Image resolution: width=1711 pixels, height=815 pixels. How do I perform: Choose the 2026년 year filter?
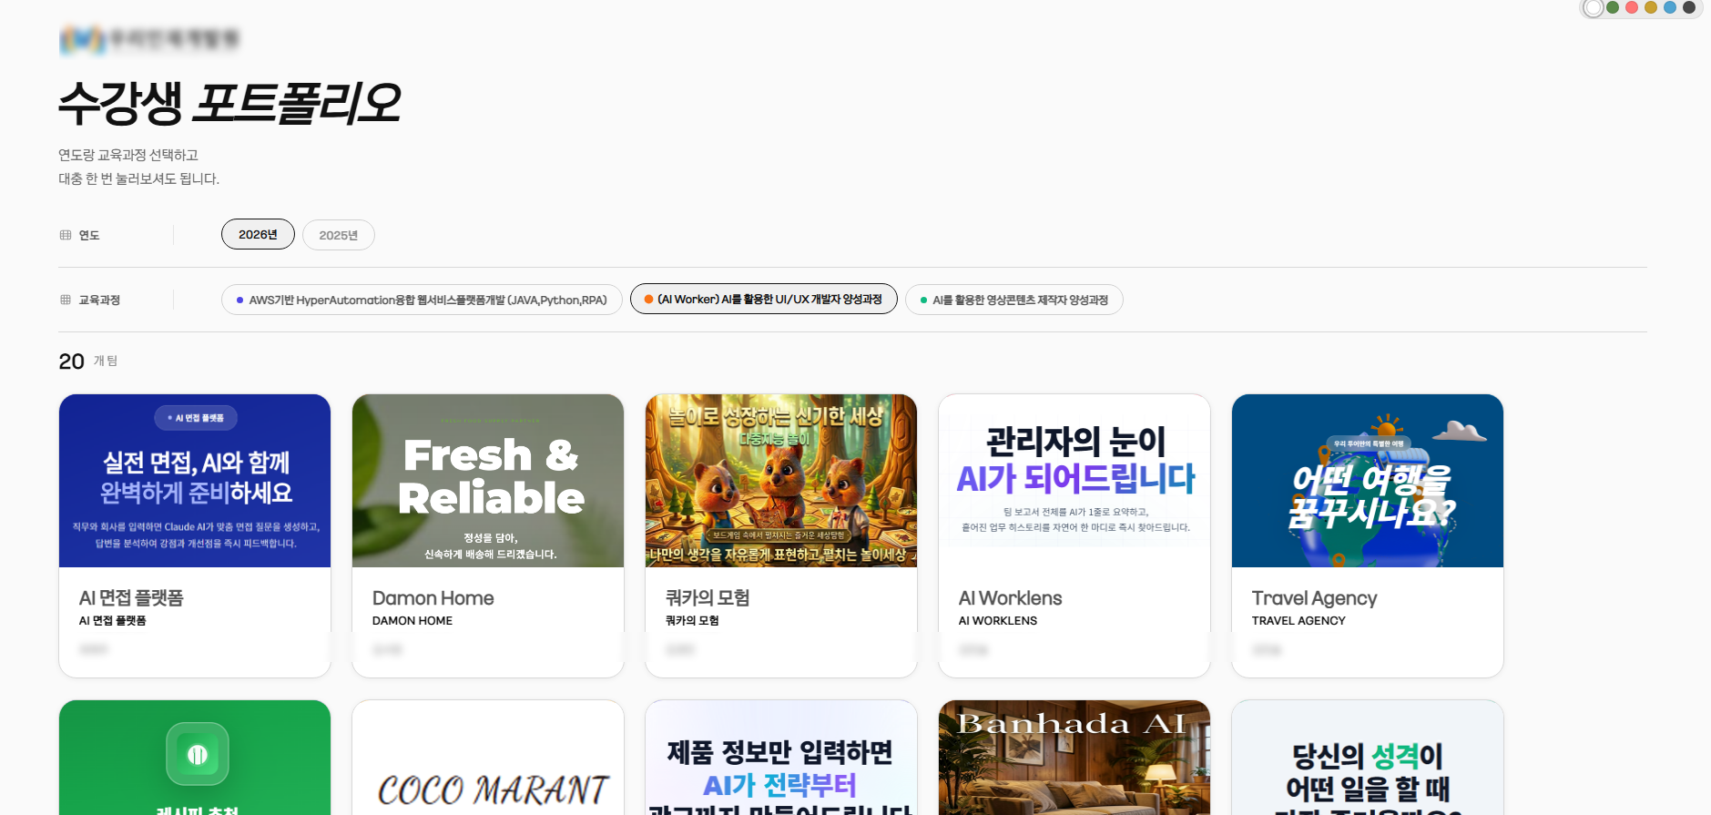[258, 234]
